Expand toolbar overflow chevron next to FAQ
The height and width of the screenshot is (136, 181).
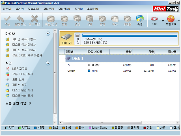pos(163,21)
